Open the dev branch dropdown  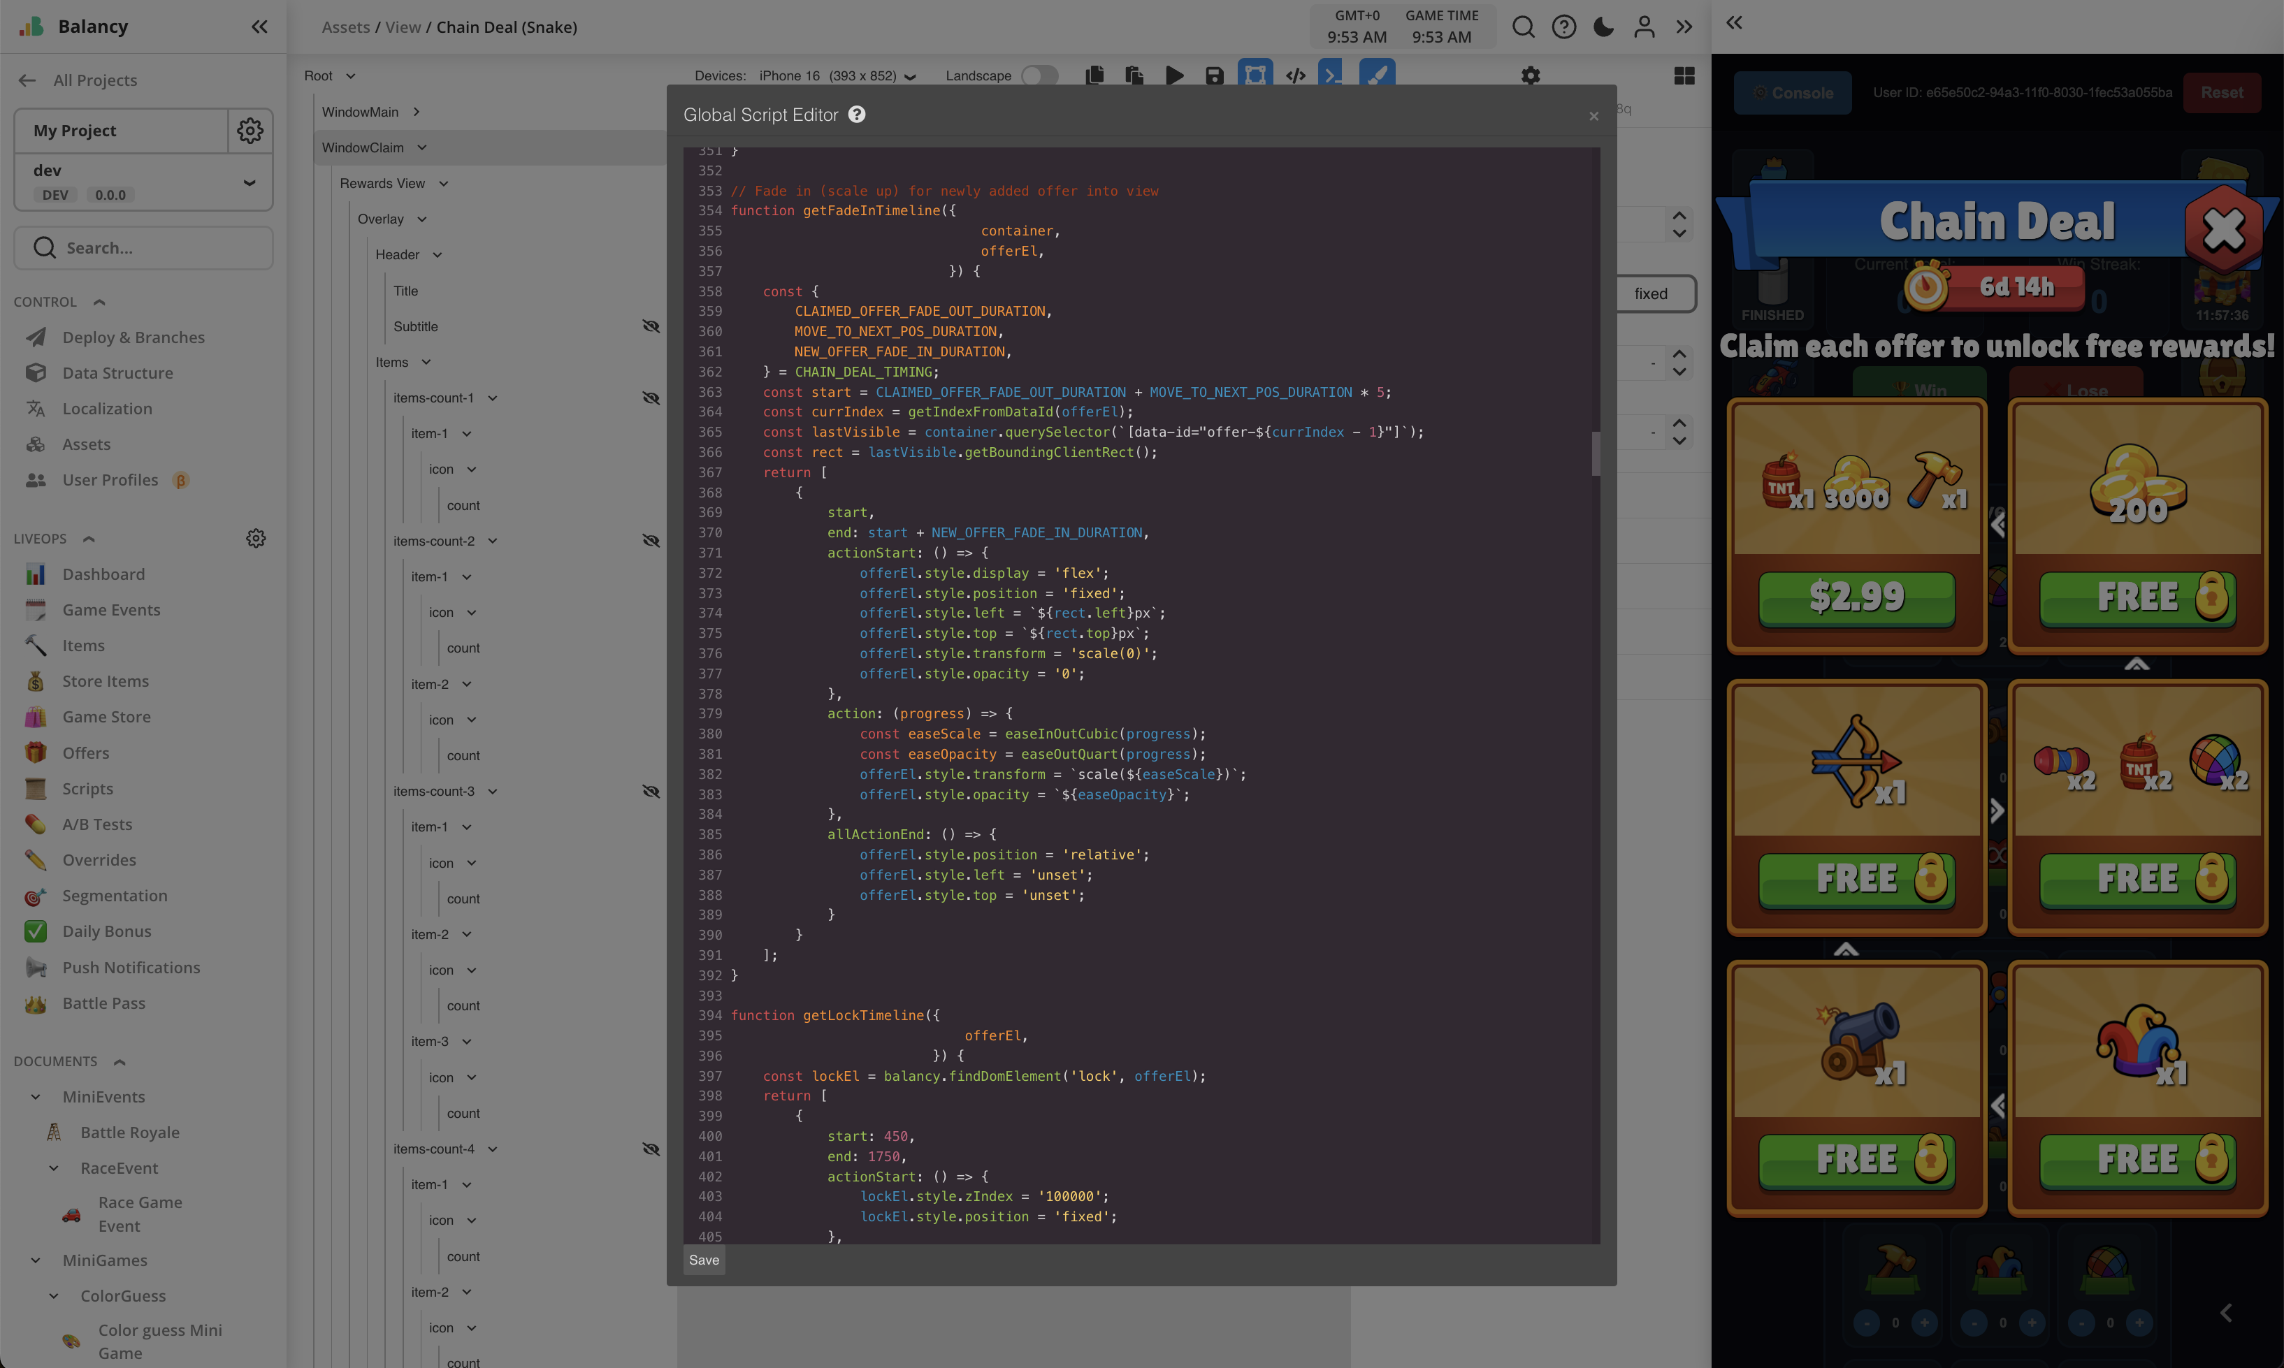click(249, 182)
